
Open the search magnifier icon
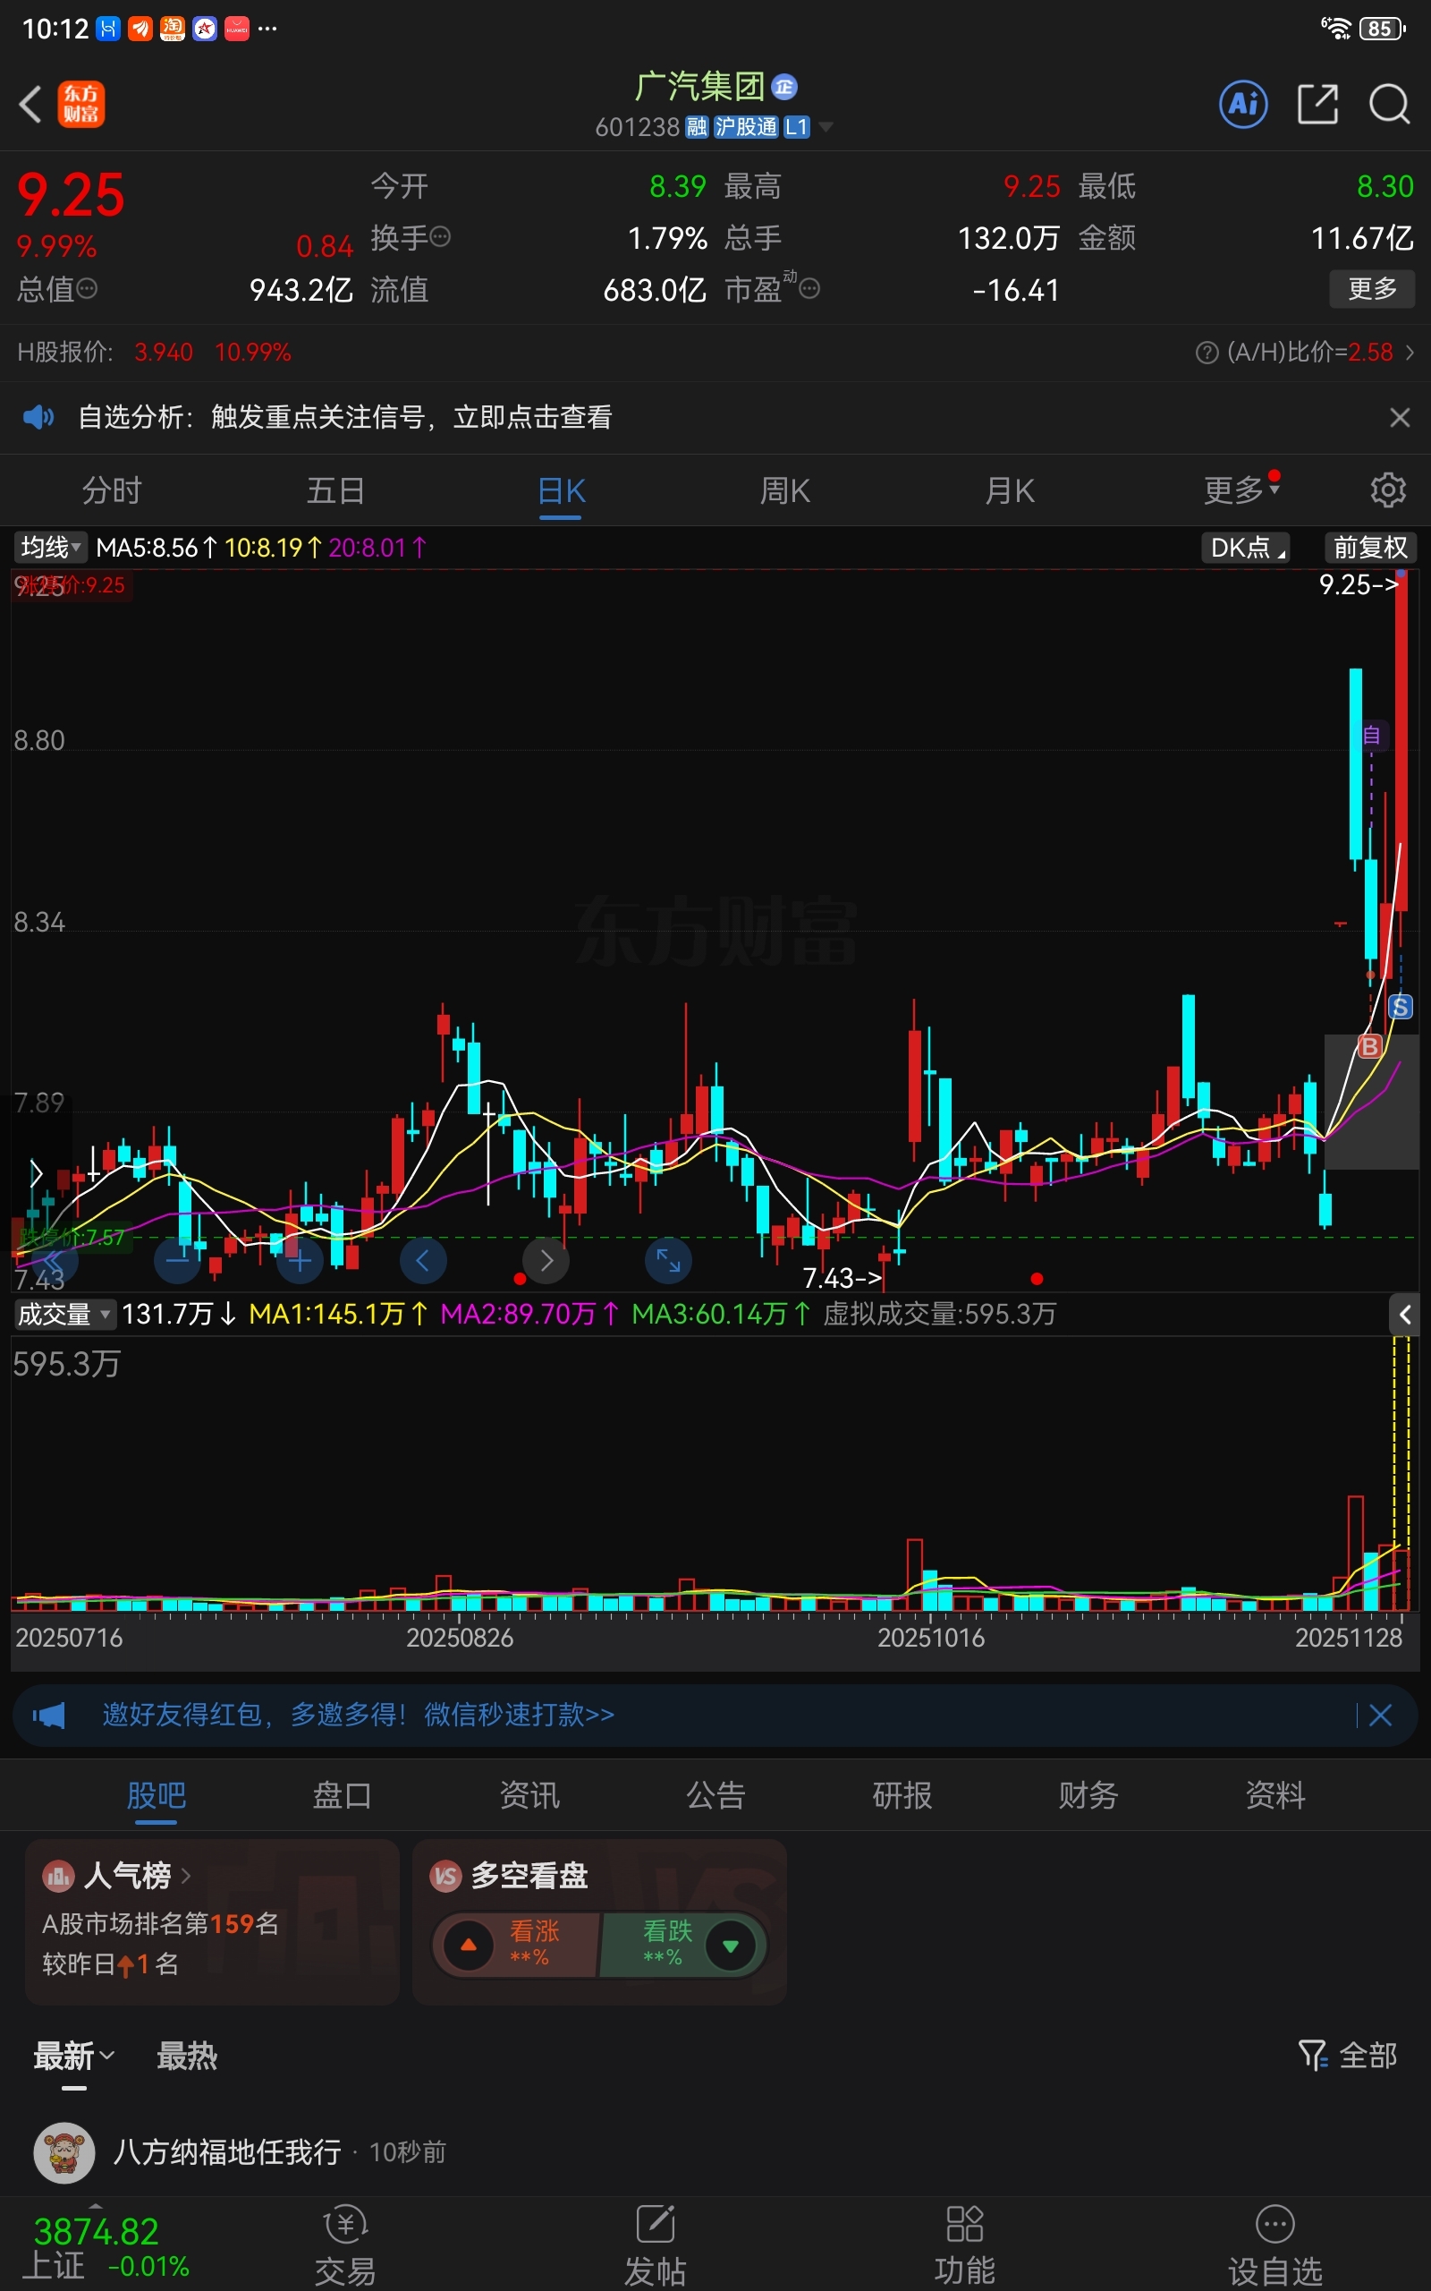coord(1389,104)
